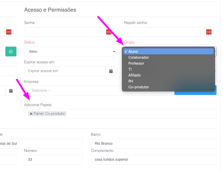Select the TI group option
The image size is (223, 172).
click(x=130, y=69)
